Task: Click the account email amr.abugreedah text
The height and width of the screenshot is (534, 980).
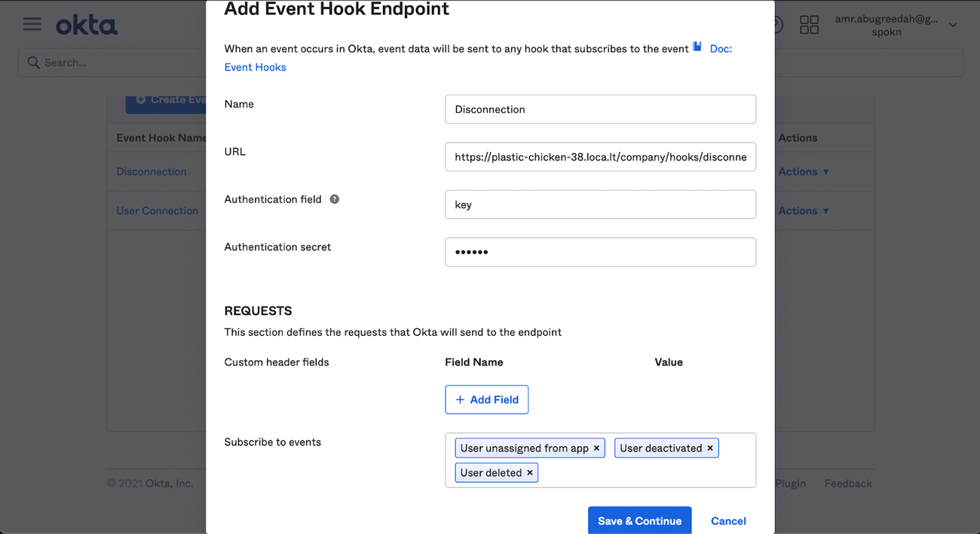Action: tap(887, 19)
